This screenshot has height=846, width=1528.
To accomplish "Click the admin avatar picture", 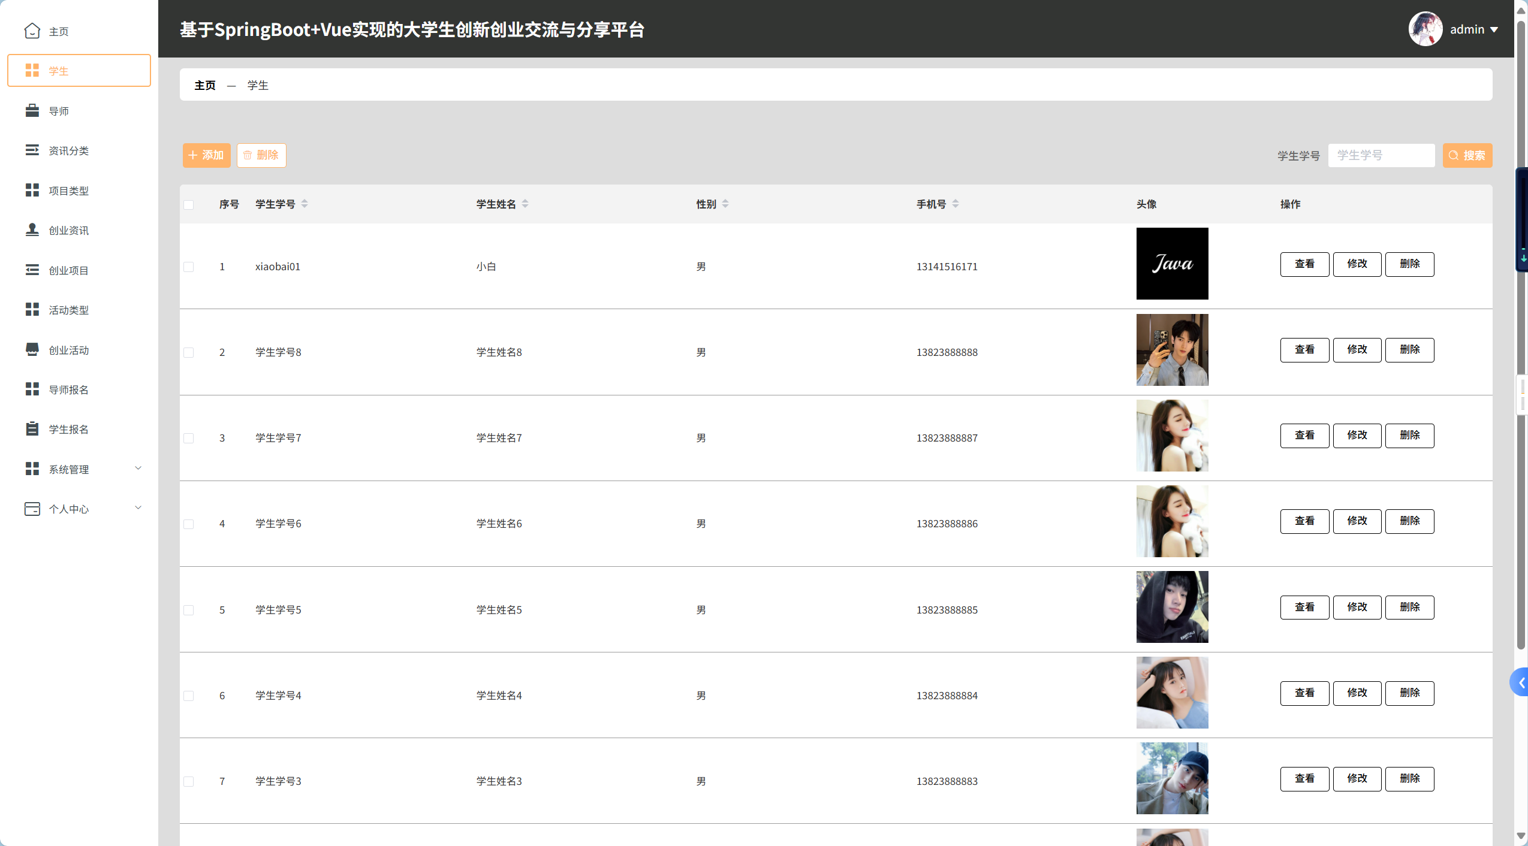I will tap(1425, 29).
